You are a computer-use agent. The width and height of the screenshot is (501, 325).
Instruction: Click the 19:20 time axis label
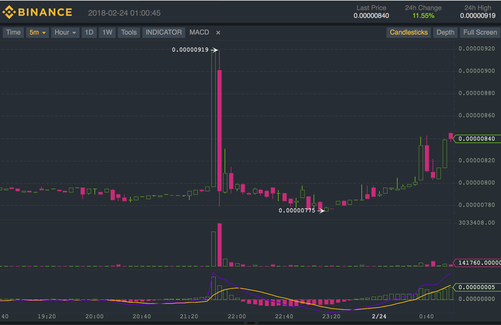47,317
